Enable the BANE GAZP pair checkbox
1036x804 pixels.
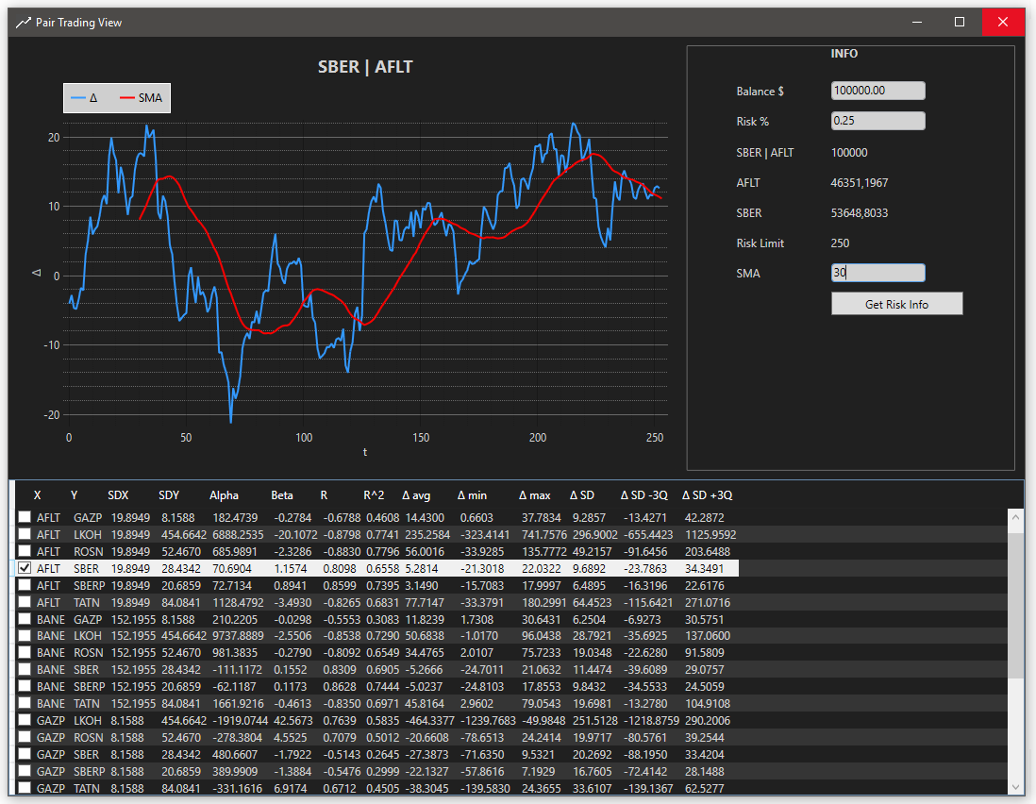(25, 619)
